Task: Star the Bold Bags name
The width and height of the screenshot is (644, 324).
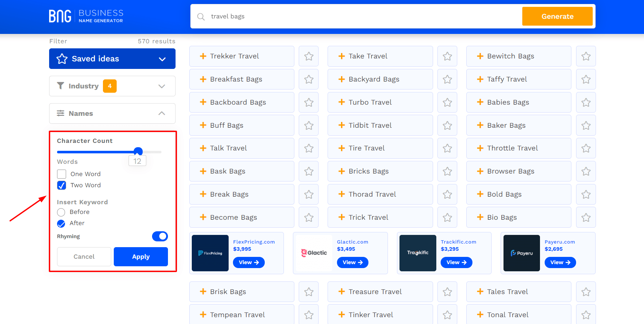Action: (x=586, y=194)
